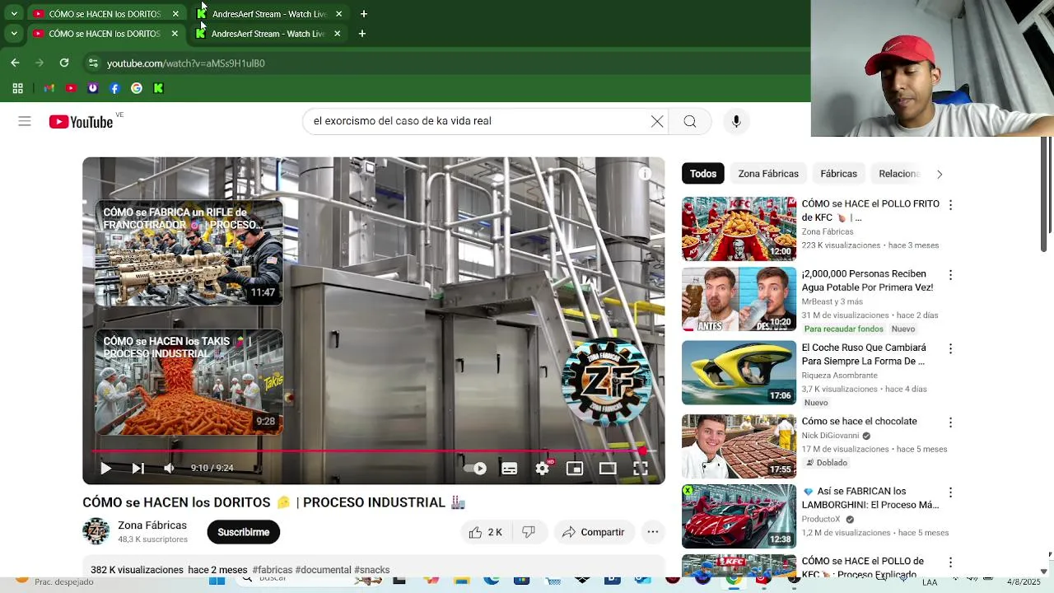
Task: Open the TAKIS end-screen video
Action: 189,382
